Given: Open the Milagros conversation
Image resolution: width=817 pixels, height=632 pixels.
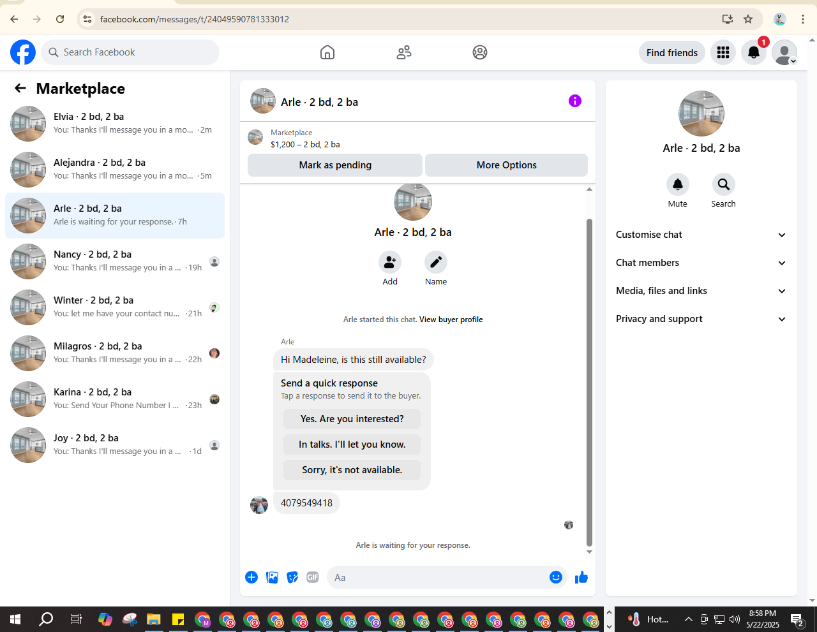Looking at the screenshot, I should 115,353.
